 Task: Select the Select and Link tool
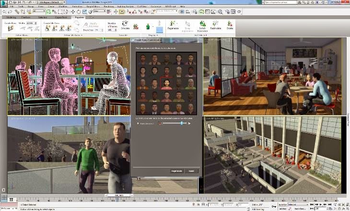tap(17, 12)
